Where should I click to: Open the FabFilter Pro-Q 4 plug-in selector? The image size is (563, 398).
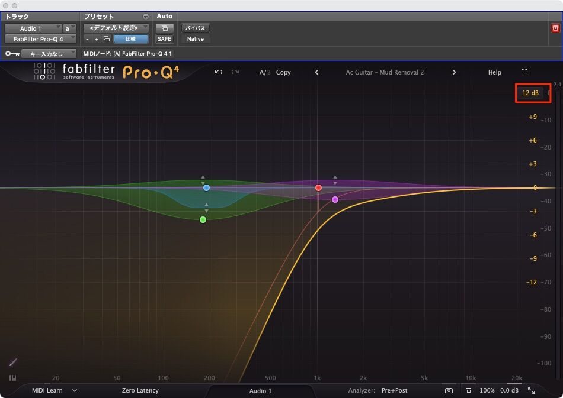(40, 38)
